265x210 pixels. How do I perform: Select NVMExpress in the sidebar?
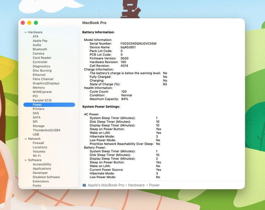coord(42,92)
